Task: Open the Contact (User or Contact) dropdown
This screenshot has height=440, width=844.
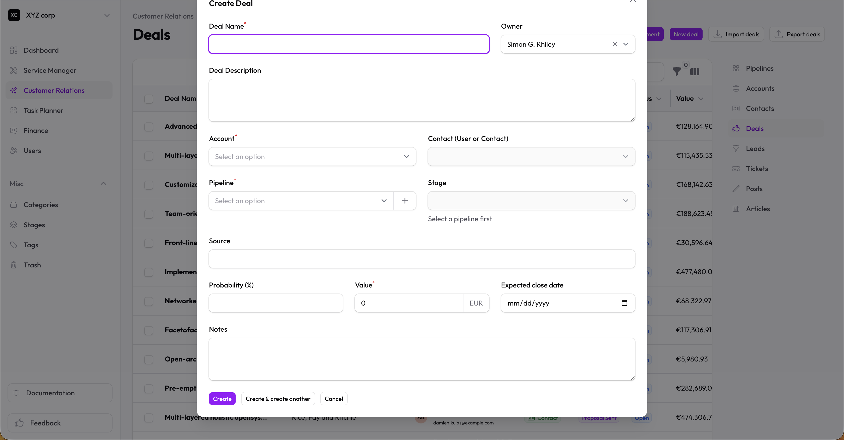Action: point(532,157)
